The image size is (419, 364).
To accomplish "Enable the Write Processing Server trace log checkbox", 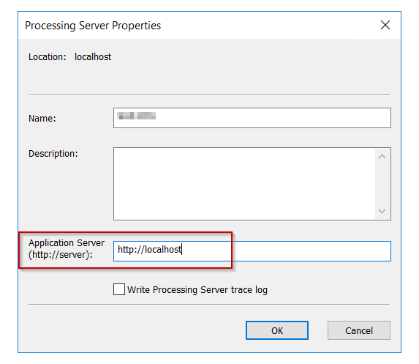I will [x=119, y=289].
